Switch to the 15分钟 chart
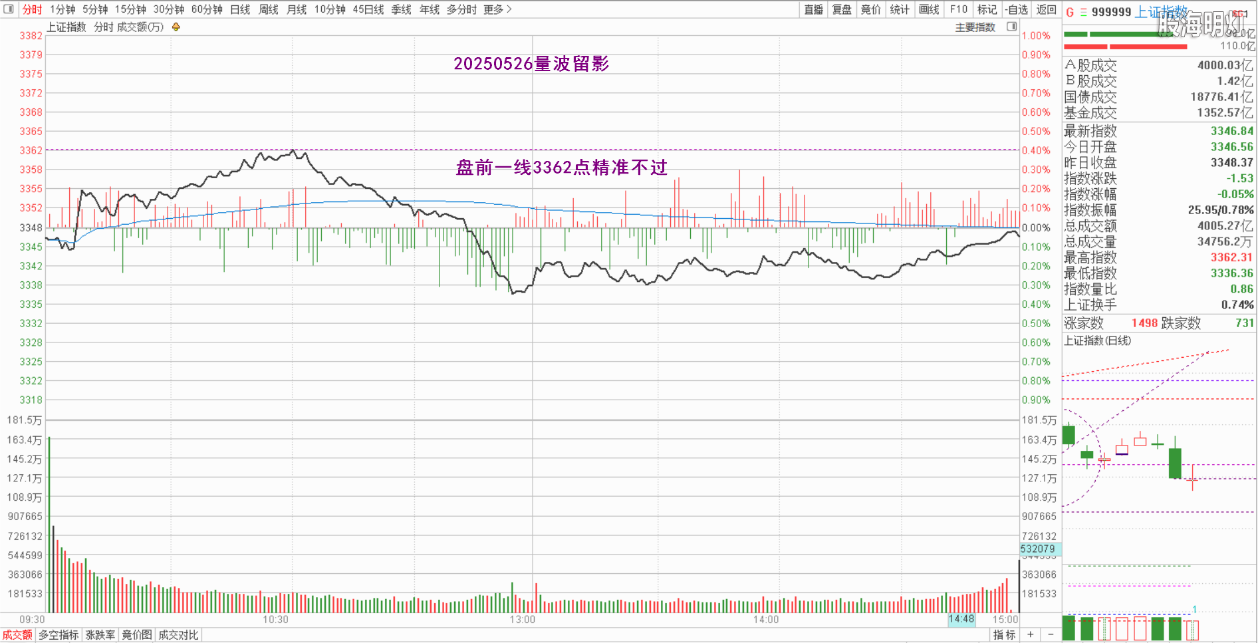Image resolution: width=1258 pixels, height=643 pixels. (x=130, y=9)
